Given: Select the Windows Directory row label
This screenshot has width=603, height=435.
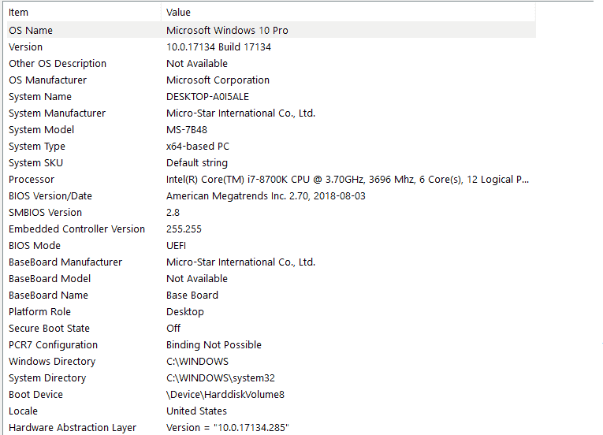Looking at the screenshot, I should pyautogui.click(x=52, y=361).
